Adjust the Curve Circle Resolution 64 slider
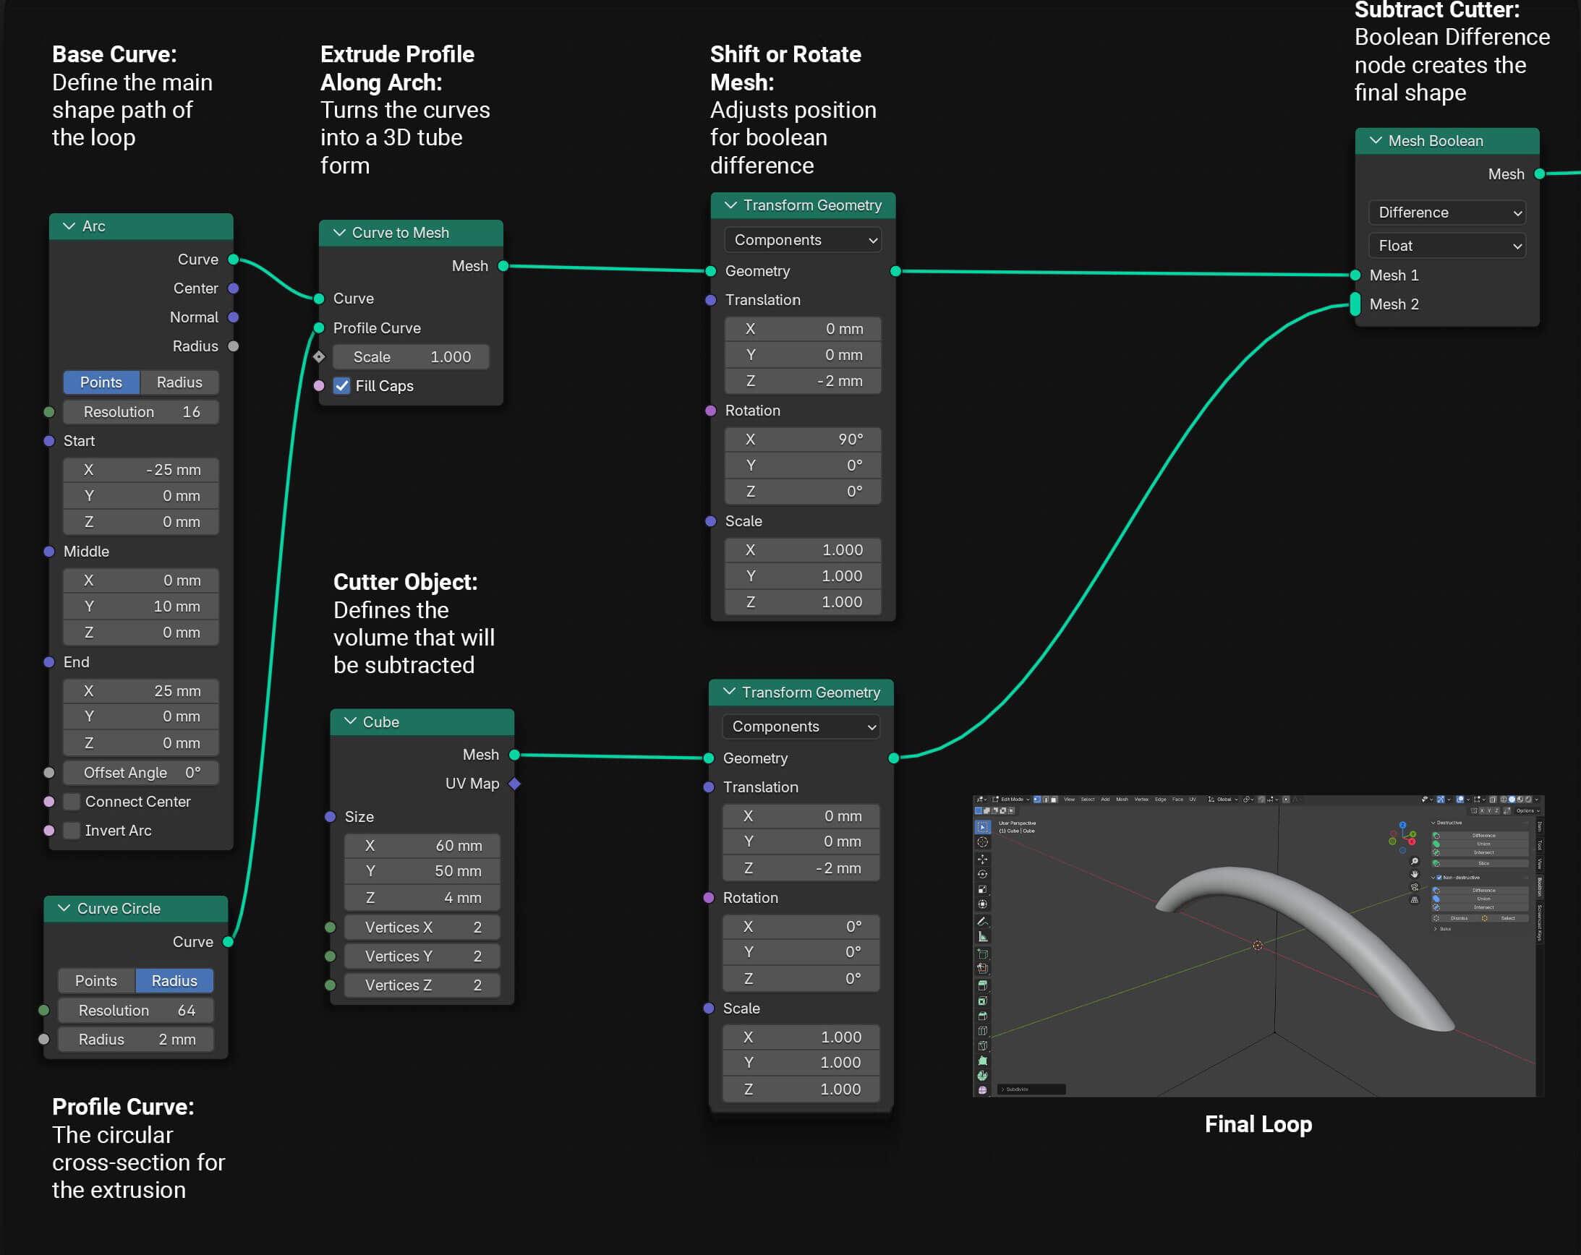The image size is (1581, 1255). (137, 1010)
